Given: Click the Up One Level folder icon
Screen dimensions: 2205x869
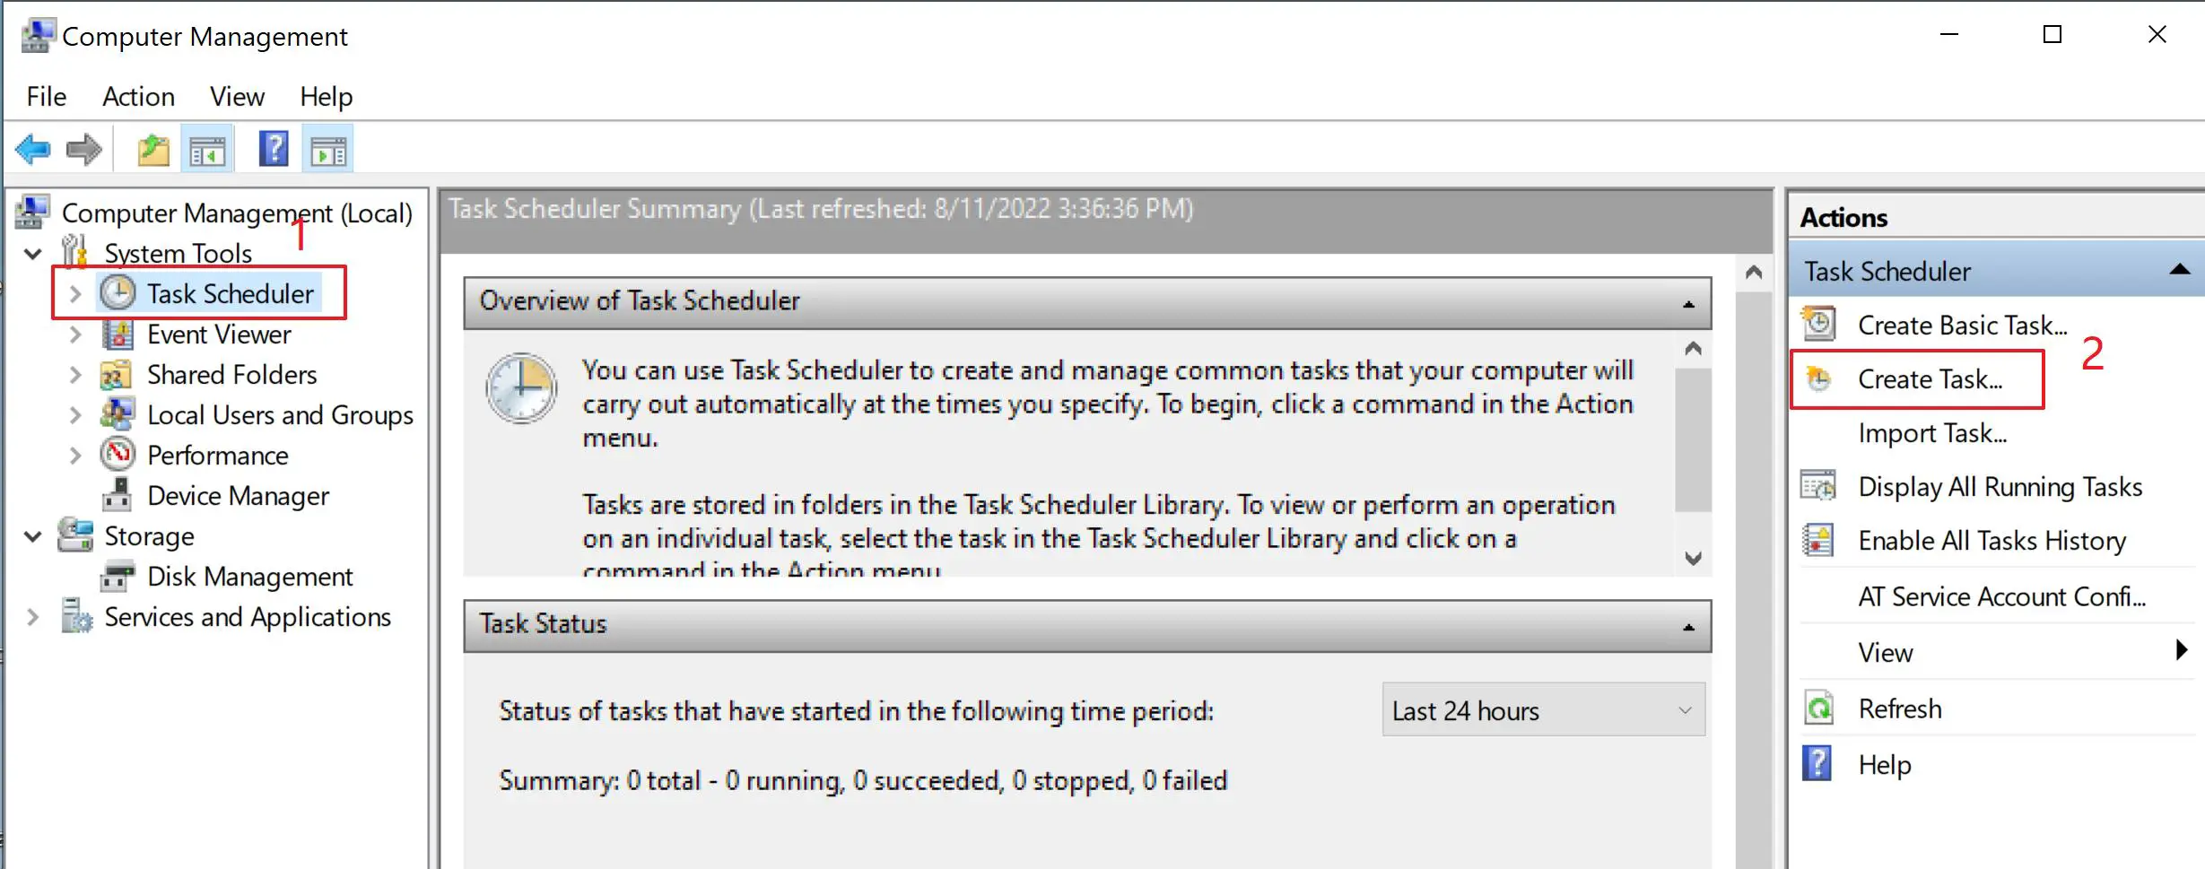Looking at the screenshot, I should coord(153,150).
